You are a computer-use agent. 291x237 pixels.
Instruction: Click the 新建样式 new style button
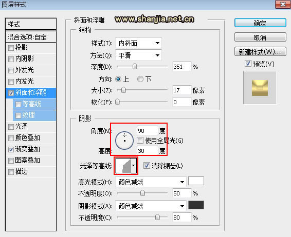[260, 52]
